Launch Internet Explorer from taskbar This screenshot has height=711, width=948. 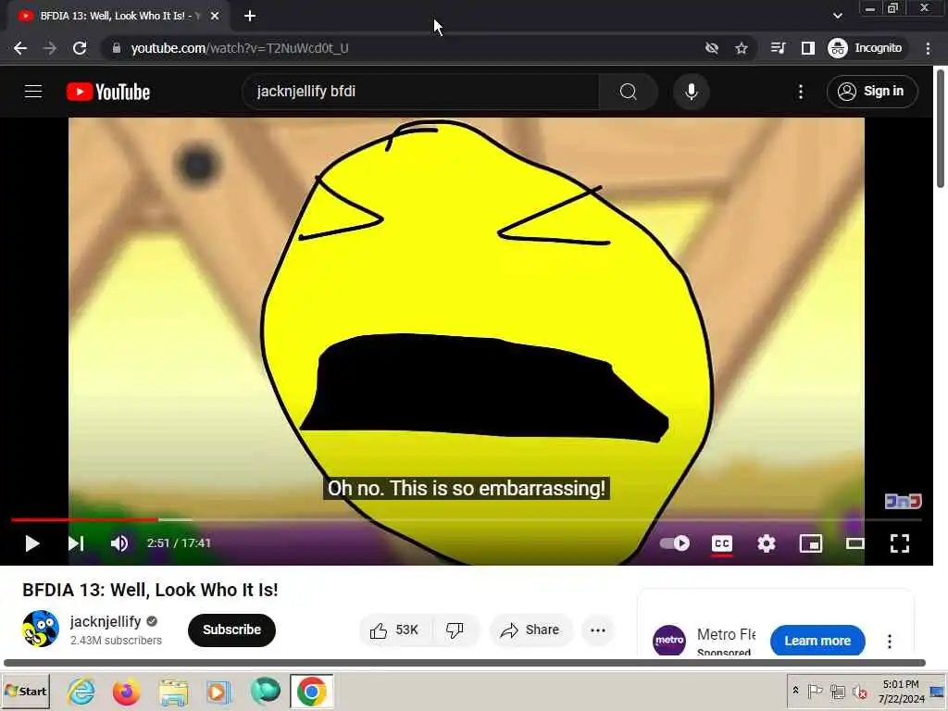click(x=81, y=691)
